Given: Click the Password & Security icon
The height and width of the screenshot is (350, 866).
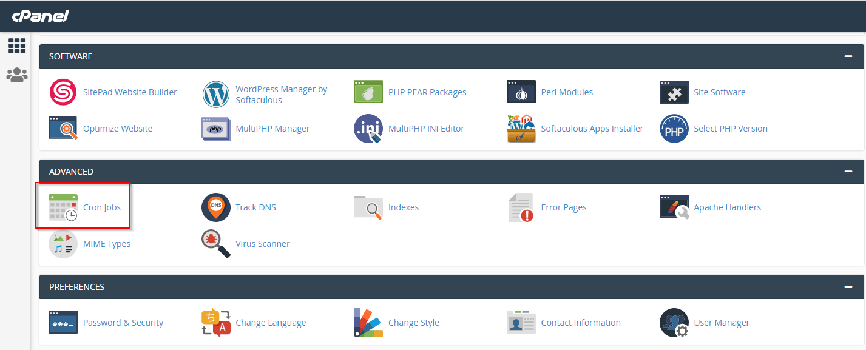Looking at the screenshot, I should (x=63, y=323).
